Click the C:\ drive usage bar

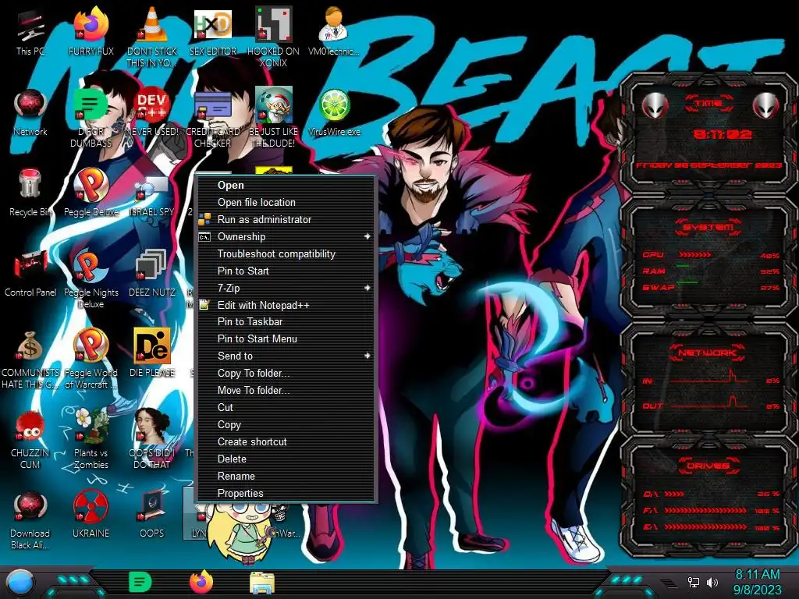click(674, 494)
